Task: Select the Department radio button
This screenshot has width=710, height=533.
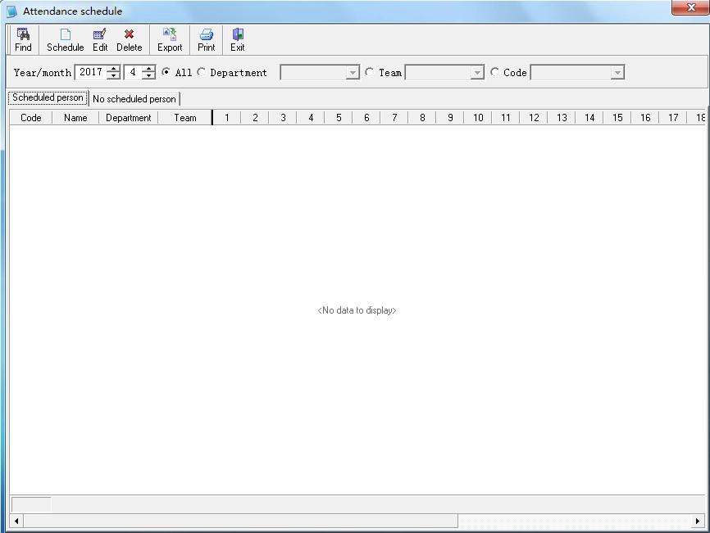Action: 202,72
